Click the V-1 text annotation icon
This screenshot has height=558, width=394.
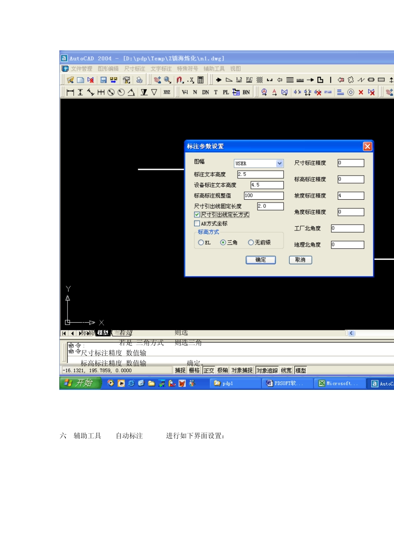click(x=185, y=92)
